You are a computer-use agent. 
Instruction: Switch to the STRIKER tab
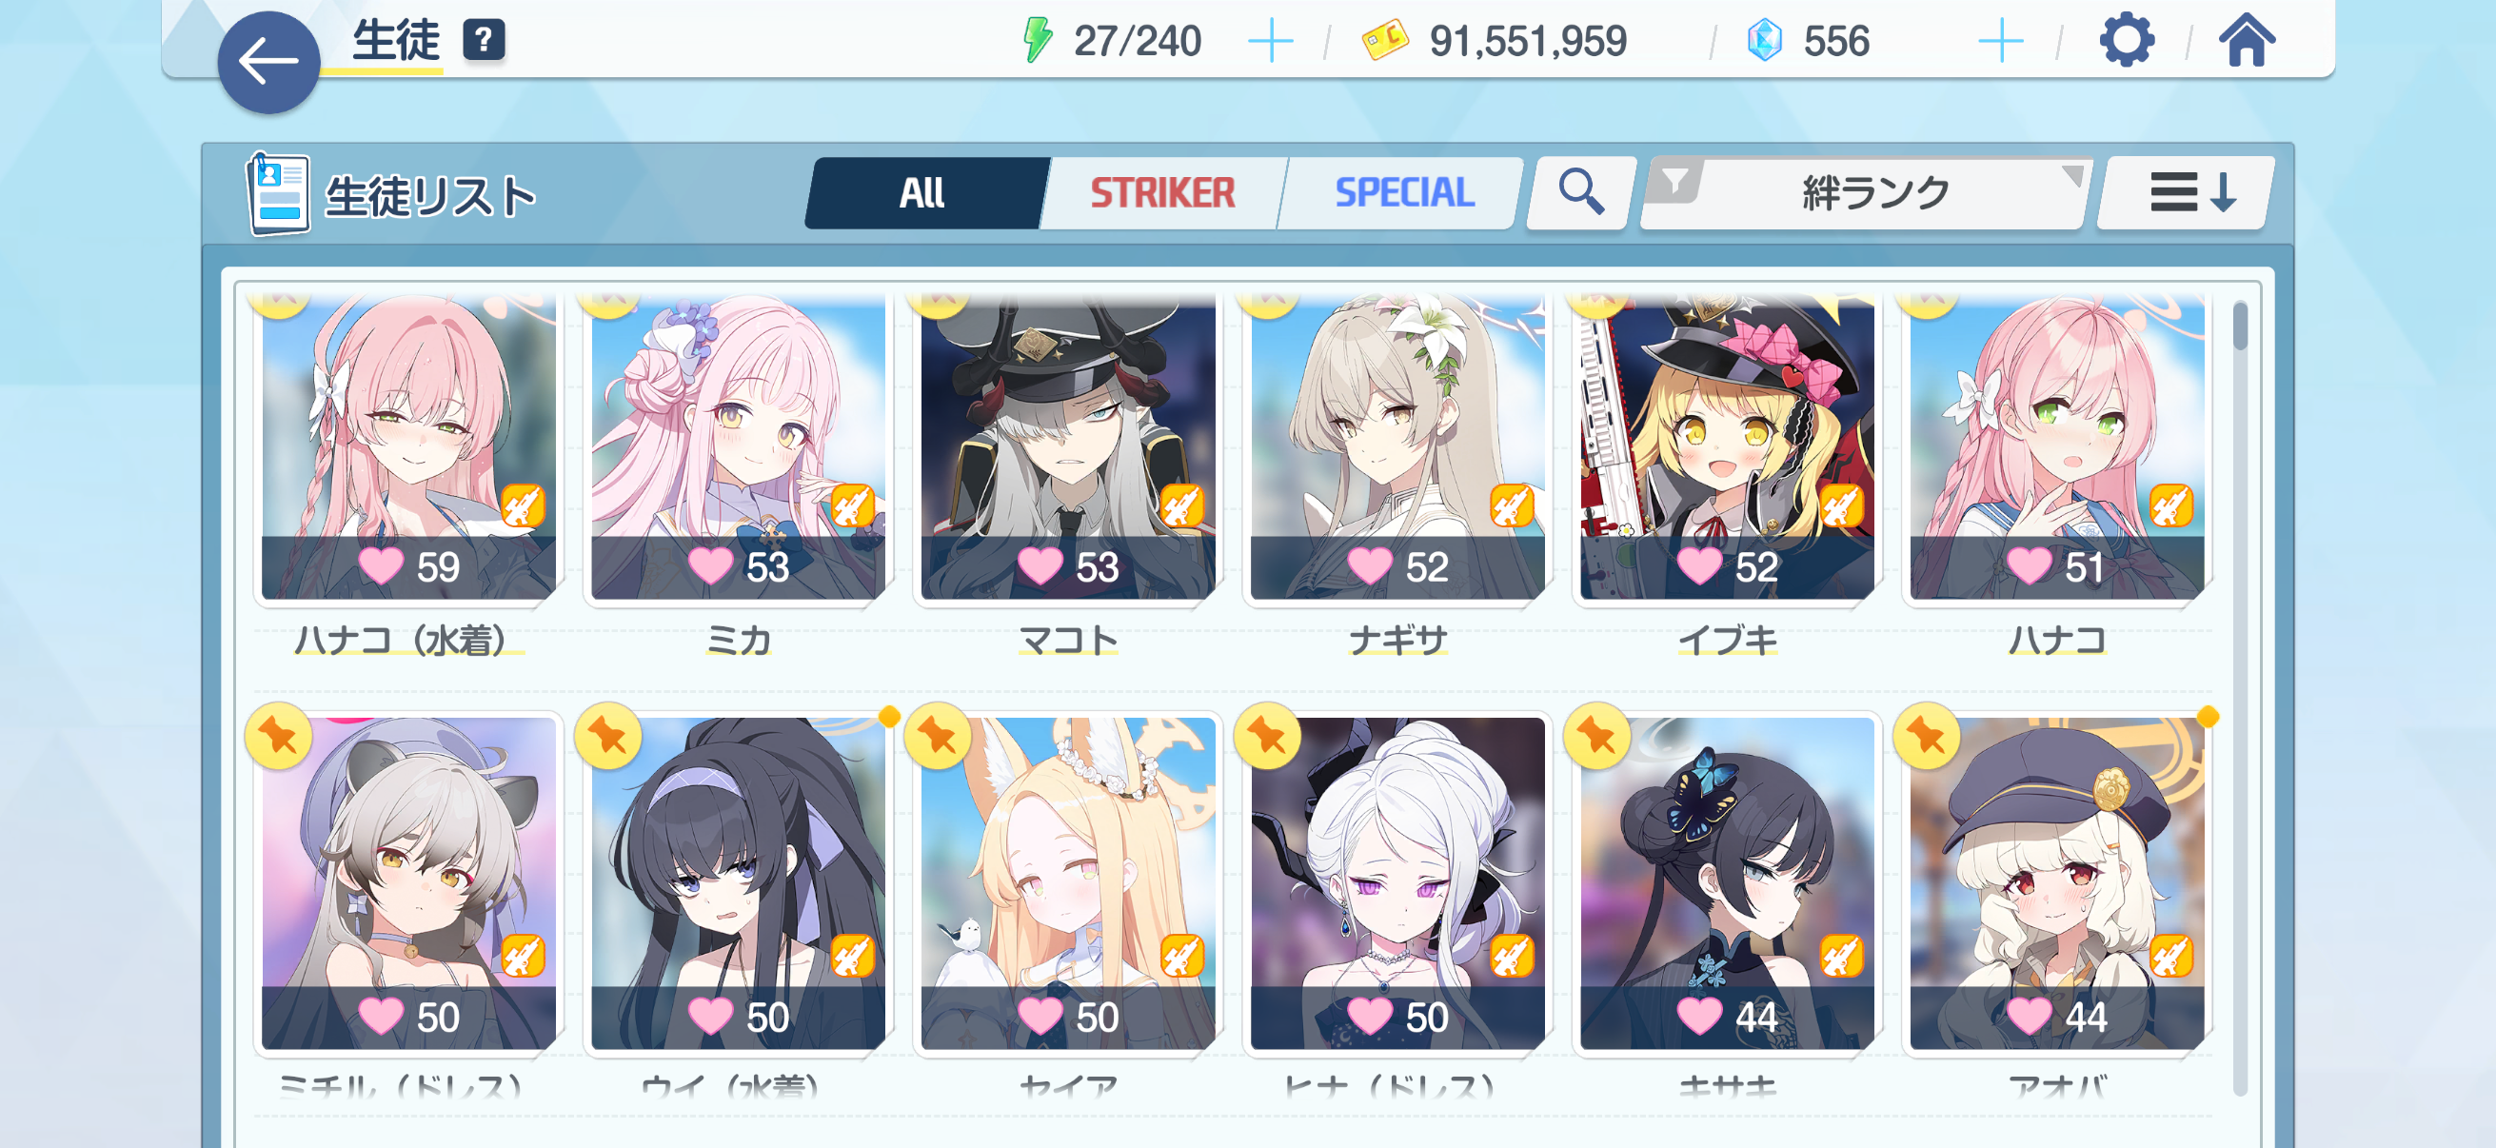(1161, 193)
